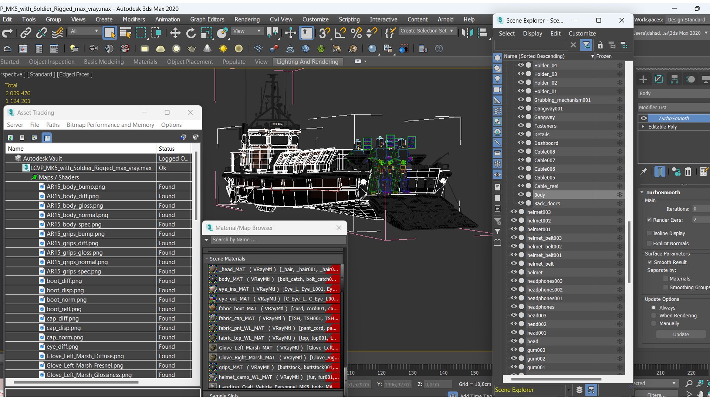Image resolution: width=710 pixels, height=399 pixels.
Task: Toggle Scene Explorer filter funnel icon
Action: [586, 45]
